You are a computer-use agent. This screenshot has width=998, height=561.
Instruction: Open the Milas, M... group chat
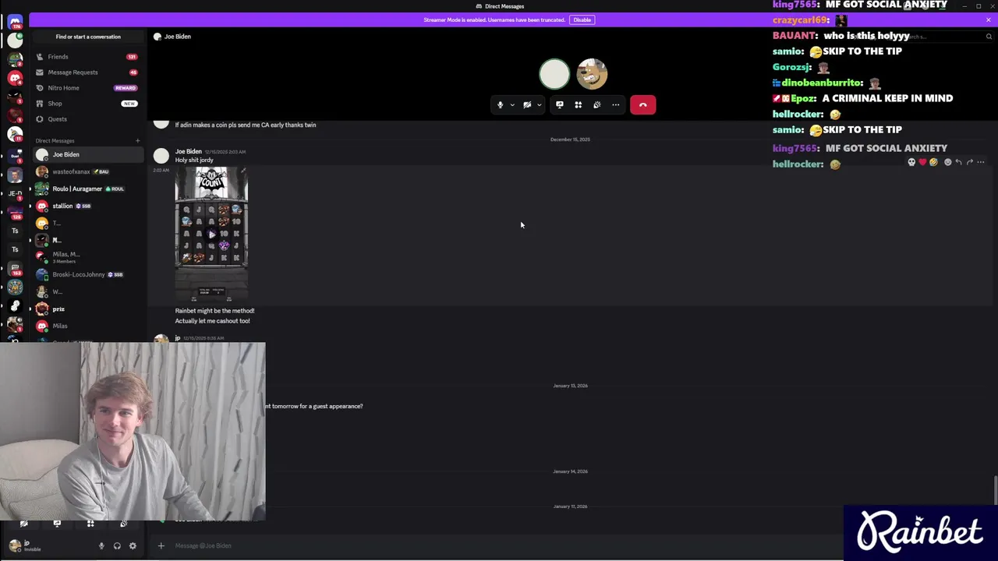(87, 257)
